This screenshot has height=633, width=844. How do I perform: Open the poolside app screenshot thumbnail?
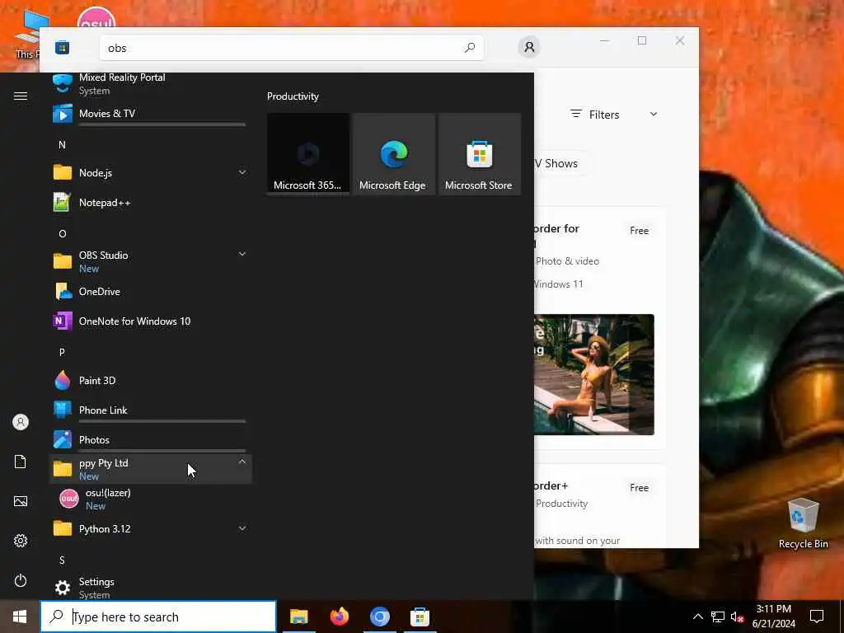pyautogui.click(x=594, y=375)
